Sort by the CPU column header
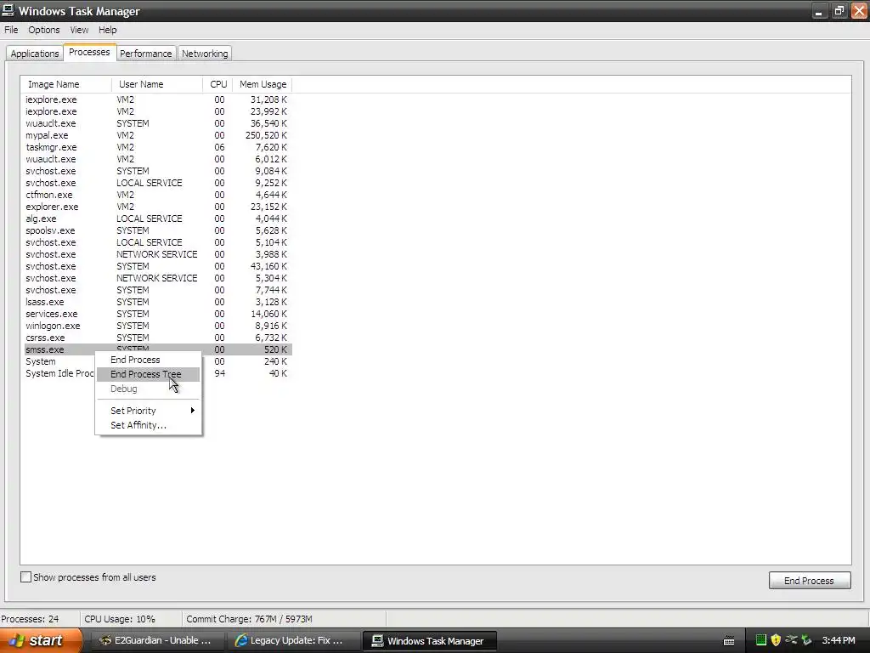870x653 pixels. pyautogui.click(x=218, y=84)
